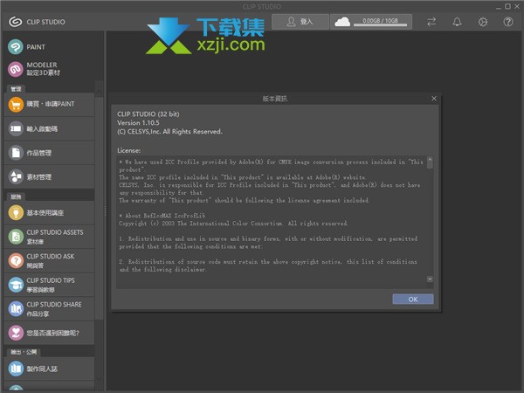Image resolution: width=524 pixels, height=393 pixels.
Task: Click sidebar scrollbar up arrow
Action: pos(100,93)
